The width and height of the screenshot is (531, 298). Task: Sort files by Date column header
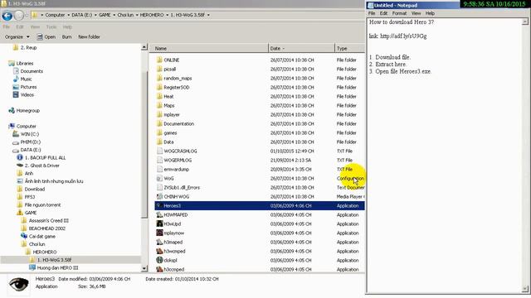tap(301, 48)
